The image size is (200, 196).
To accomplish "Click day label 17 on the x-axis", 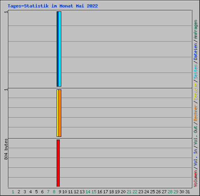I will coord(105,192).
